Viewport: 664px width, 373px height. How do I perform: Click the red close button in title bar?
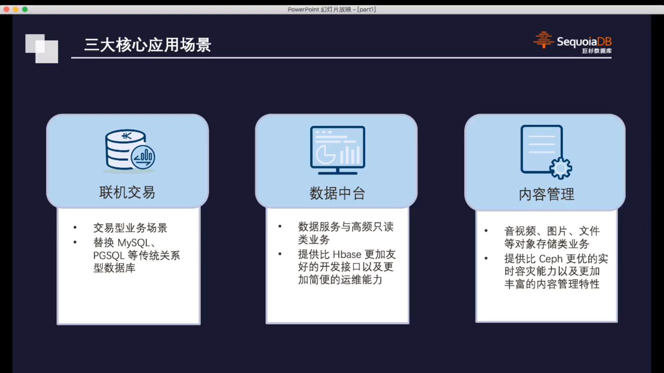point(6,10)
